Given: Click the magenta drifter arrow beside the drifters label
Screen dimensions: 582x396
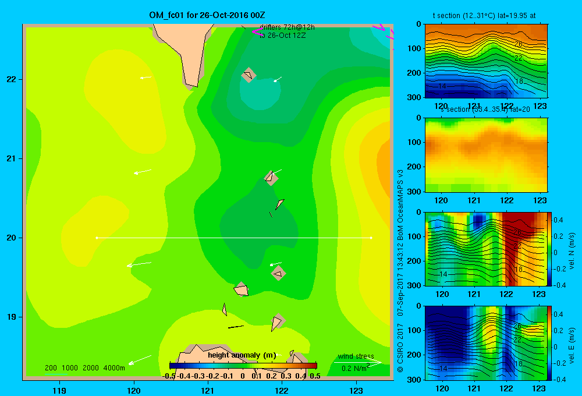Looking at the screenshot, I should click(x=257, y=31).
